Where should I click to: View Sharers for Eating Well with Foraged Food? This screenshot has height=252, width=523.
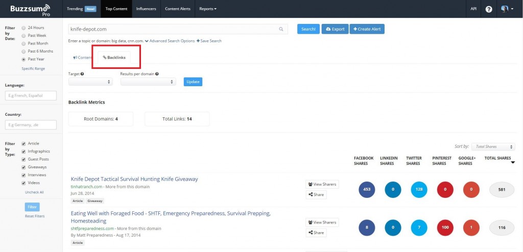tap(322, 222)
